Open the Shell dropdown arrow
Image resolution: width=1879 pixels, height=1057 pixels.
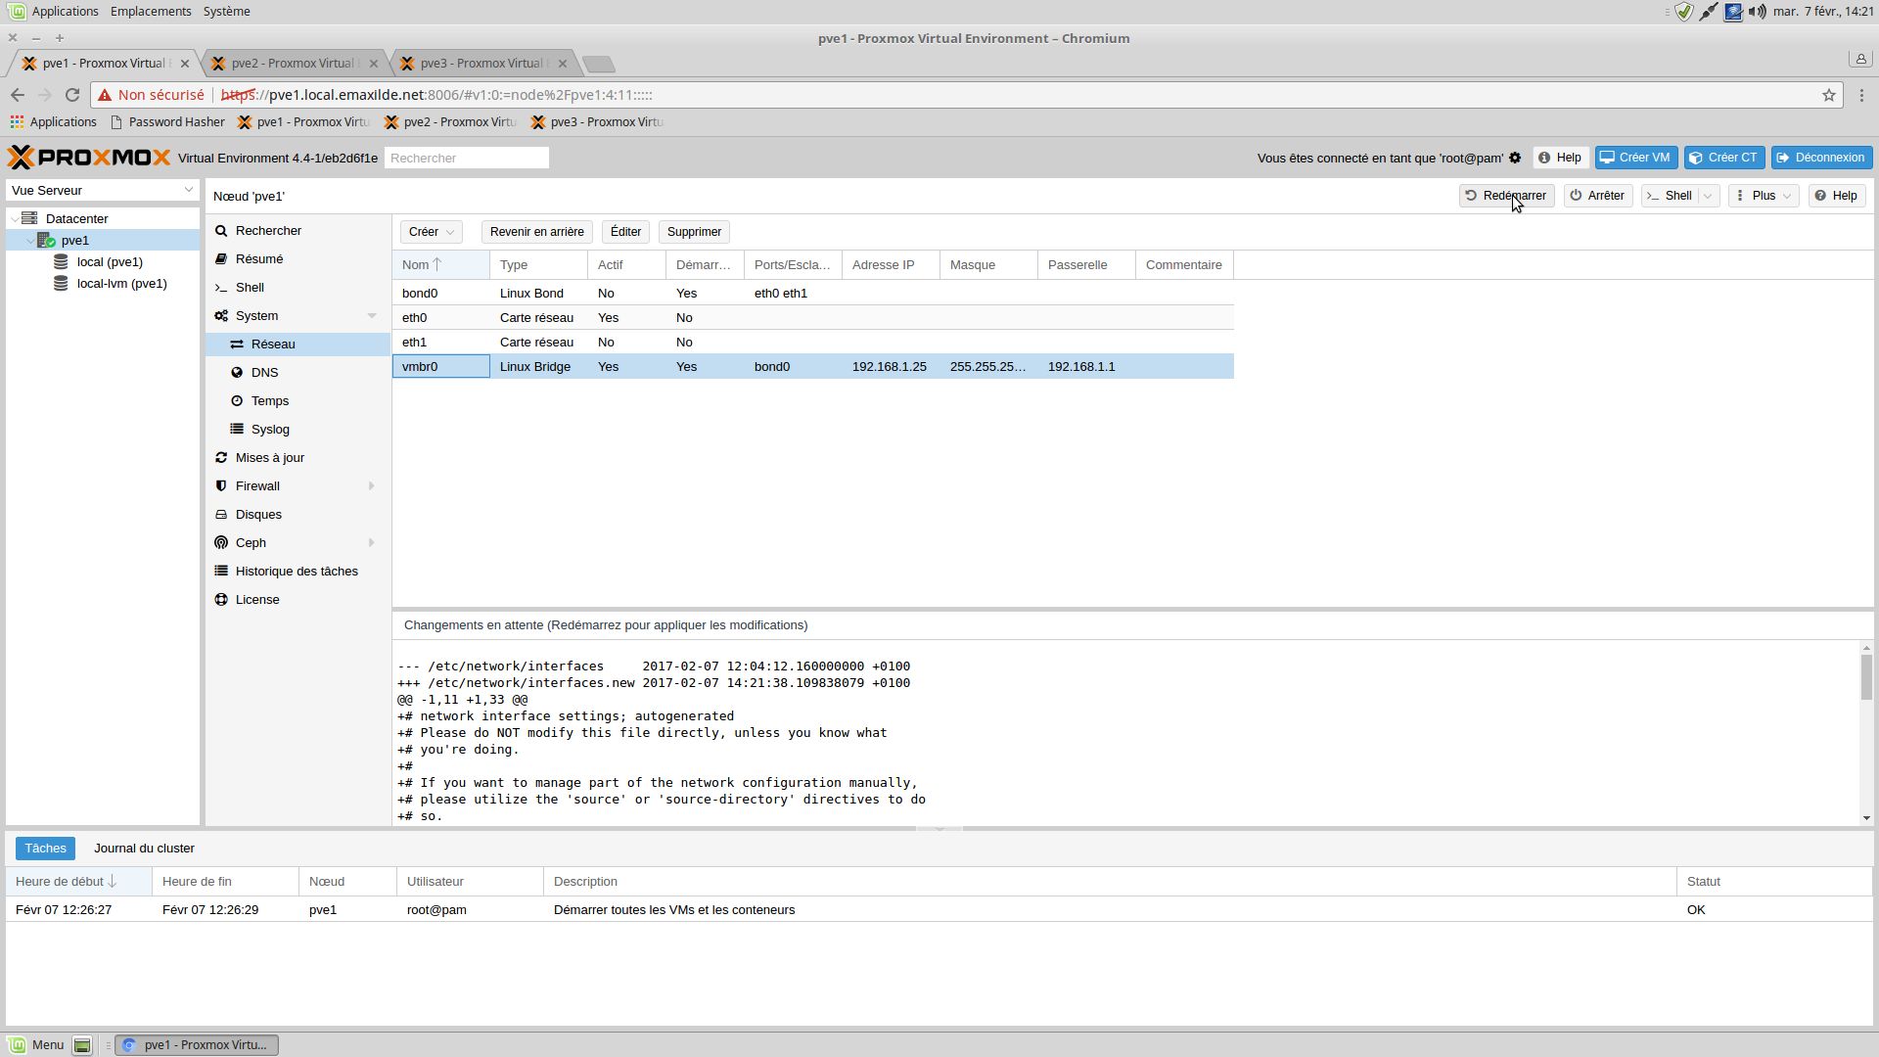point(1708,196)
